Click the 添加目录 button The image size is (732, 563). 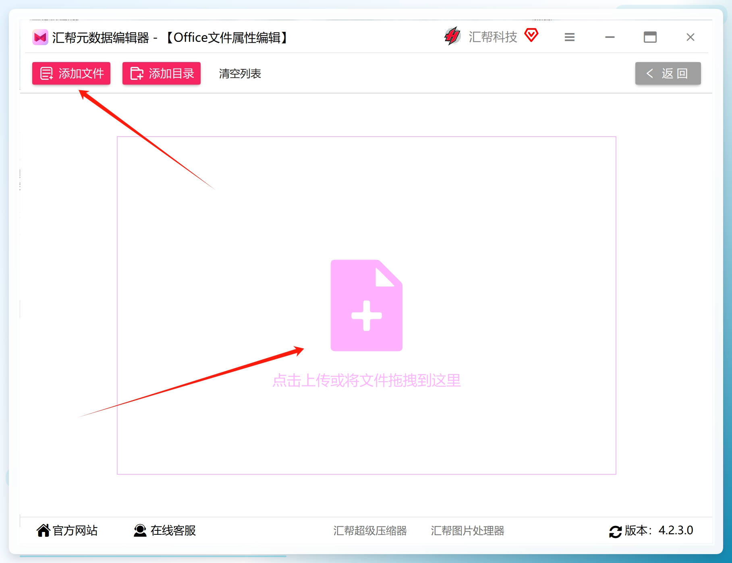click(x=162, y=73)
